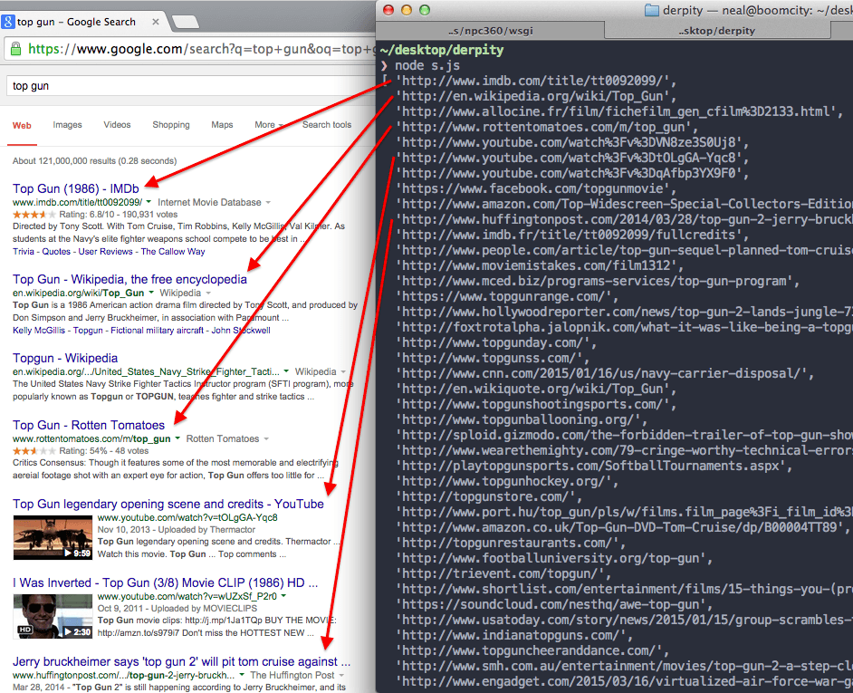Expand the More search options dropdown
Screen dimensions: 853x693
[x=269, y=125]
